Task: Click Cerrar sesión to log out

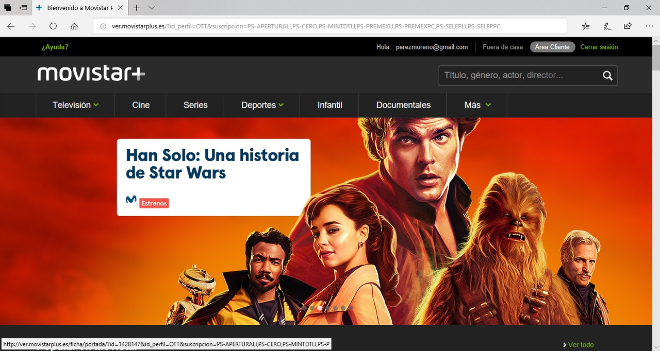Action: coord(599,47)
